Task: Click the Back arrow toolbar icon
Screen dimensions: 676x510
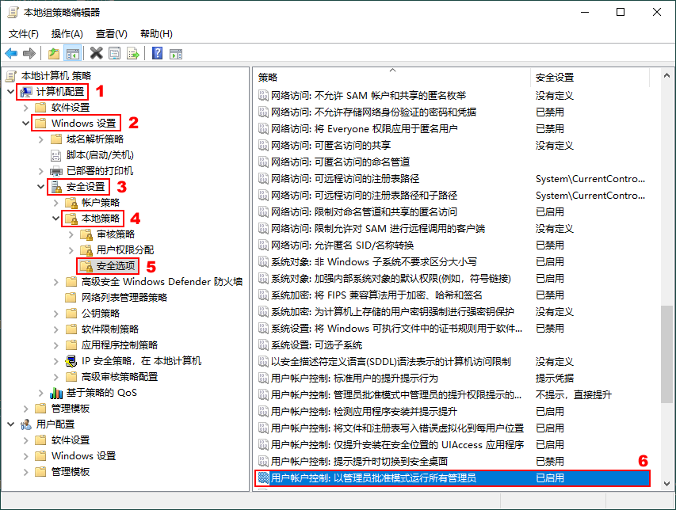Action: tap(11, 53)
